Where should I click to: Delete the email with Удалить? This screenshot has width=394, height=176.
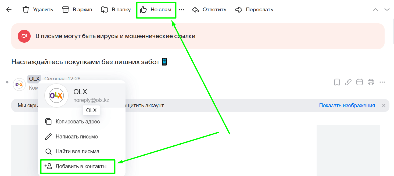[x=38, y=10]
